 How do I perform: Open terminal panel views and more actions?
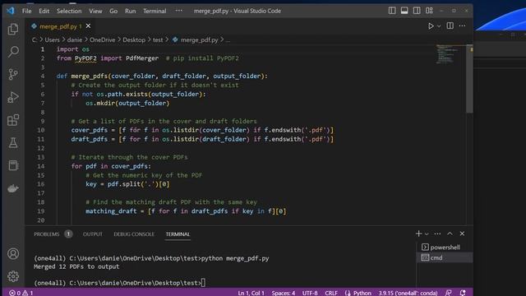click(437, 234)
